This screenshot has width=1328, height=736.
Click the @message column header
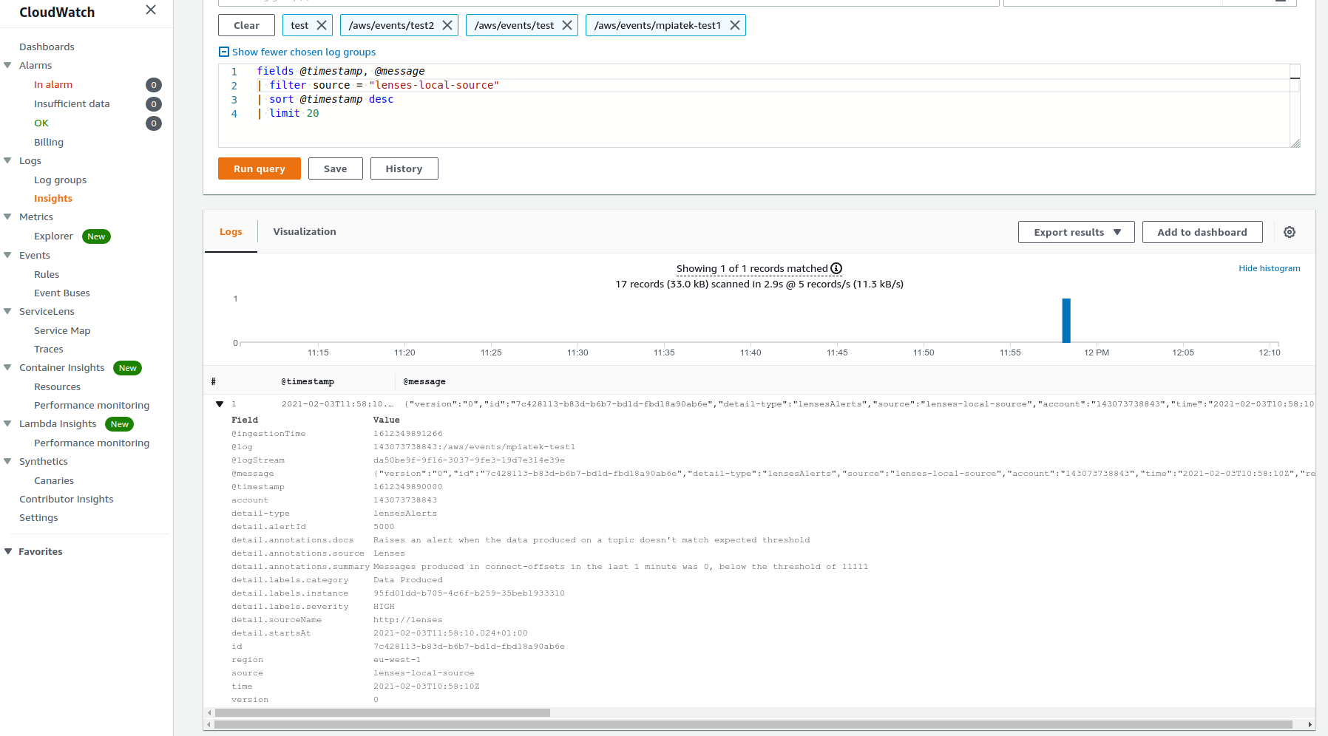click(x=424, y=381)
